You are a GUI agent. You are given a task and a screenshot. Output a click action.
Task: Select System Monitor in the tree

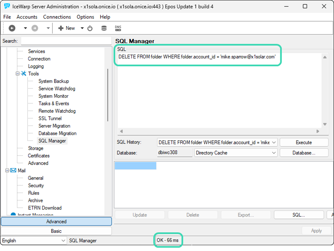tap(54, 96)
